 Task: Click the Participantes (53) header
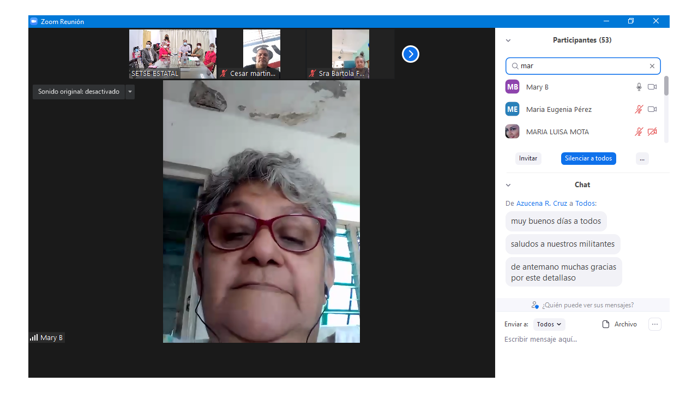pos(582,40)
